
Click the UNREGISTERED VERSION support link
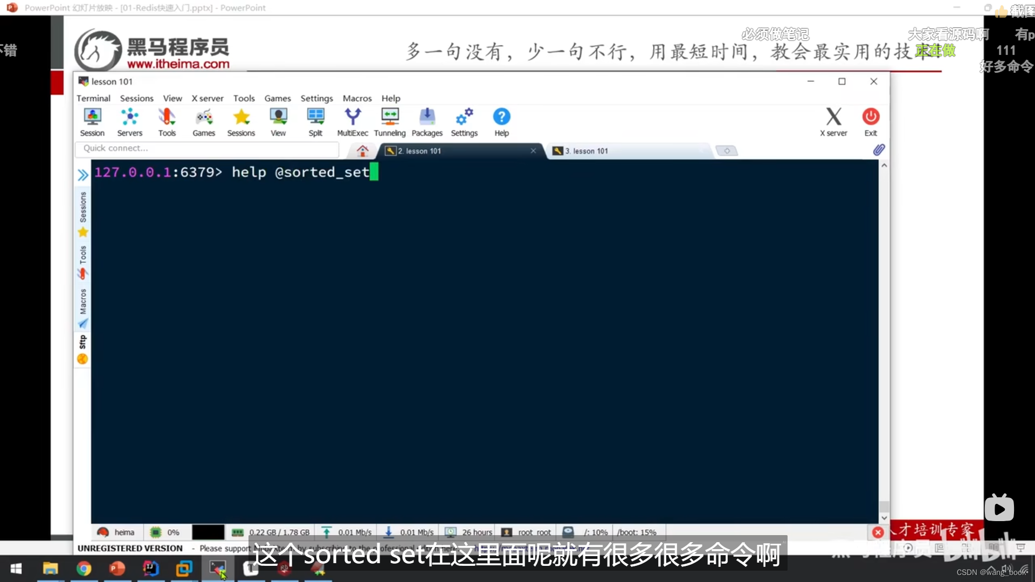(129, 548)
